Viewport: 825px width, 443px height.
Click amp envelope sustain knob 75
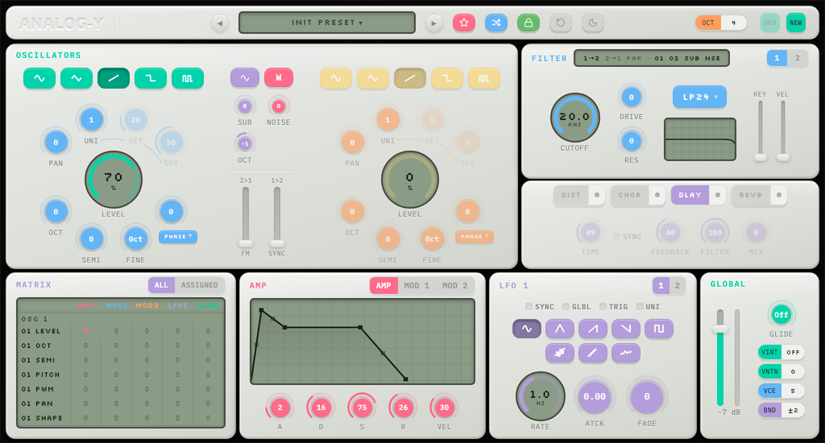coord(362,408)
